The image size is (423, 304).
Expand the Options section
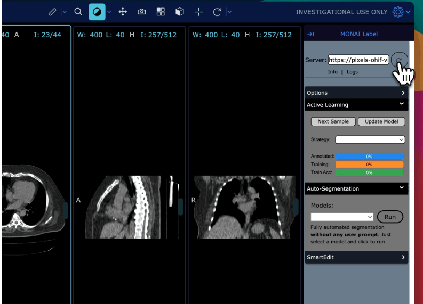(356, 93)
